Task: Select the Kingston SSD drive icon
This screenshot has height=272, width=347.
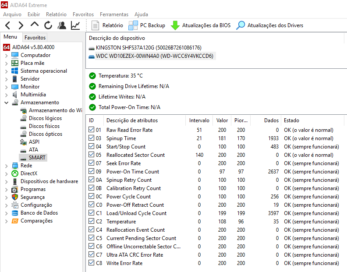Action: tap(92, 48)
